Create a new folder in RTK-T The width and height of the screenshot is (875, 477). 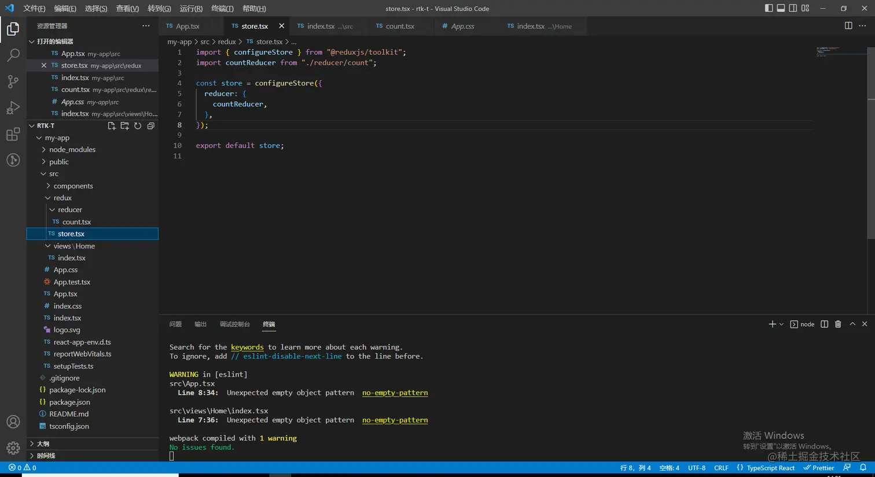[x=124, y=125]
